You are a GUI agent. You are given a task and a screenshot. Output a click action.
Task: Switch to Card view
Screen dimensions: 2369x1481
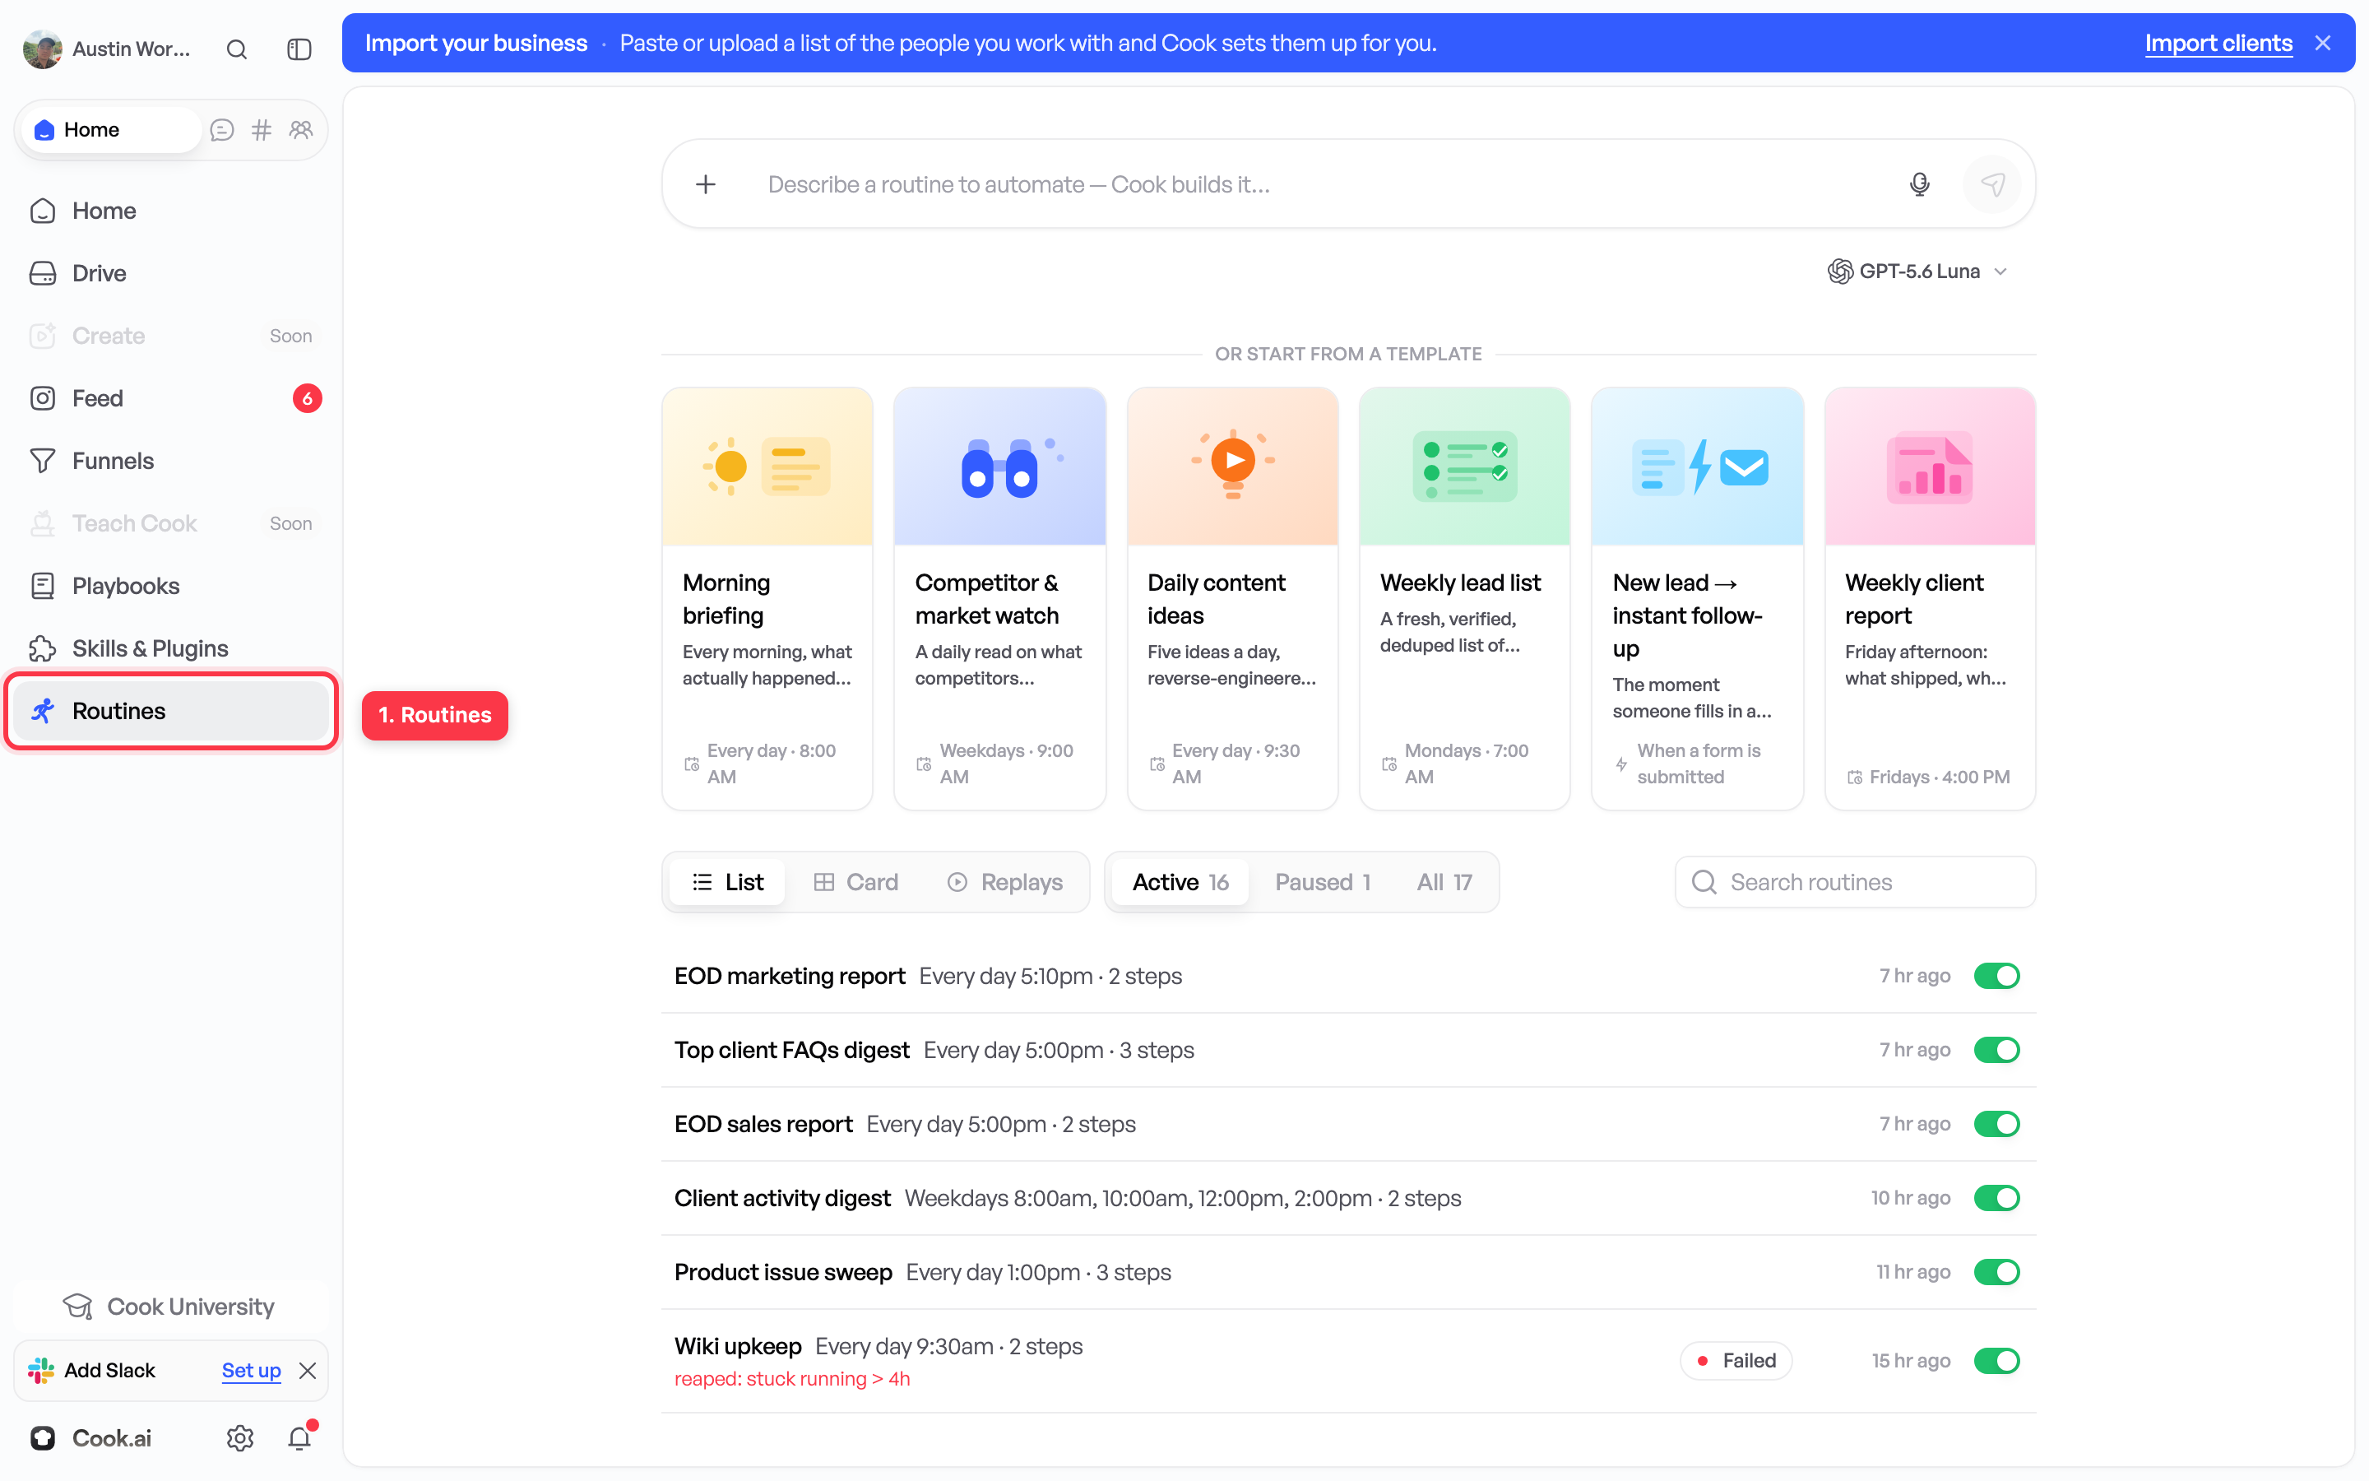coord(855,881)
